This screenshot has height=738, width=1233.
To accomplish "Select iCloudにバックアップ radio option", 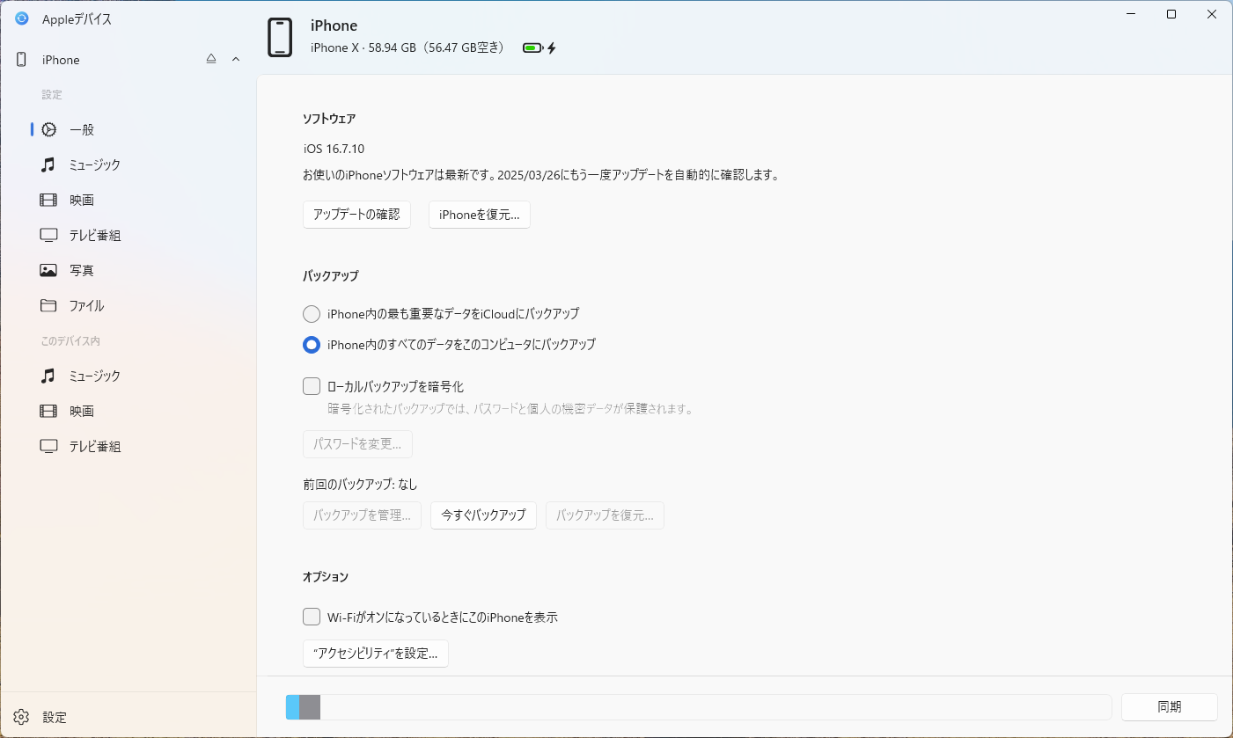I will (311, 314).
